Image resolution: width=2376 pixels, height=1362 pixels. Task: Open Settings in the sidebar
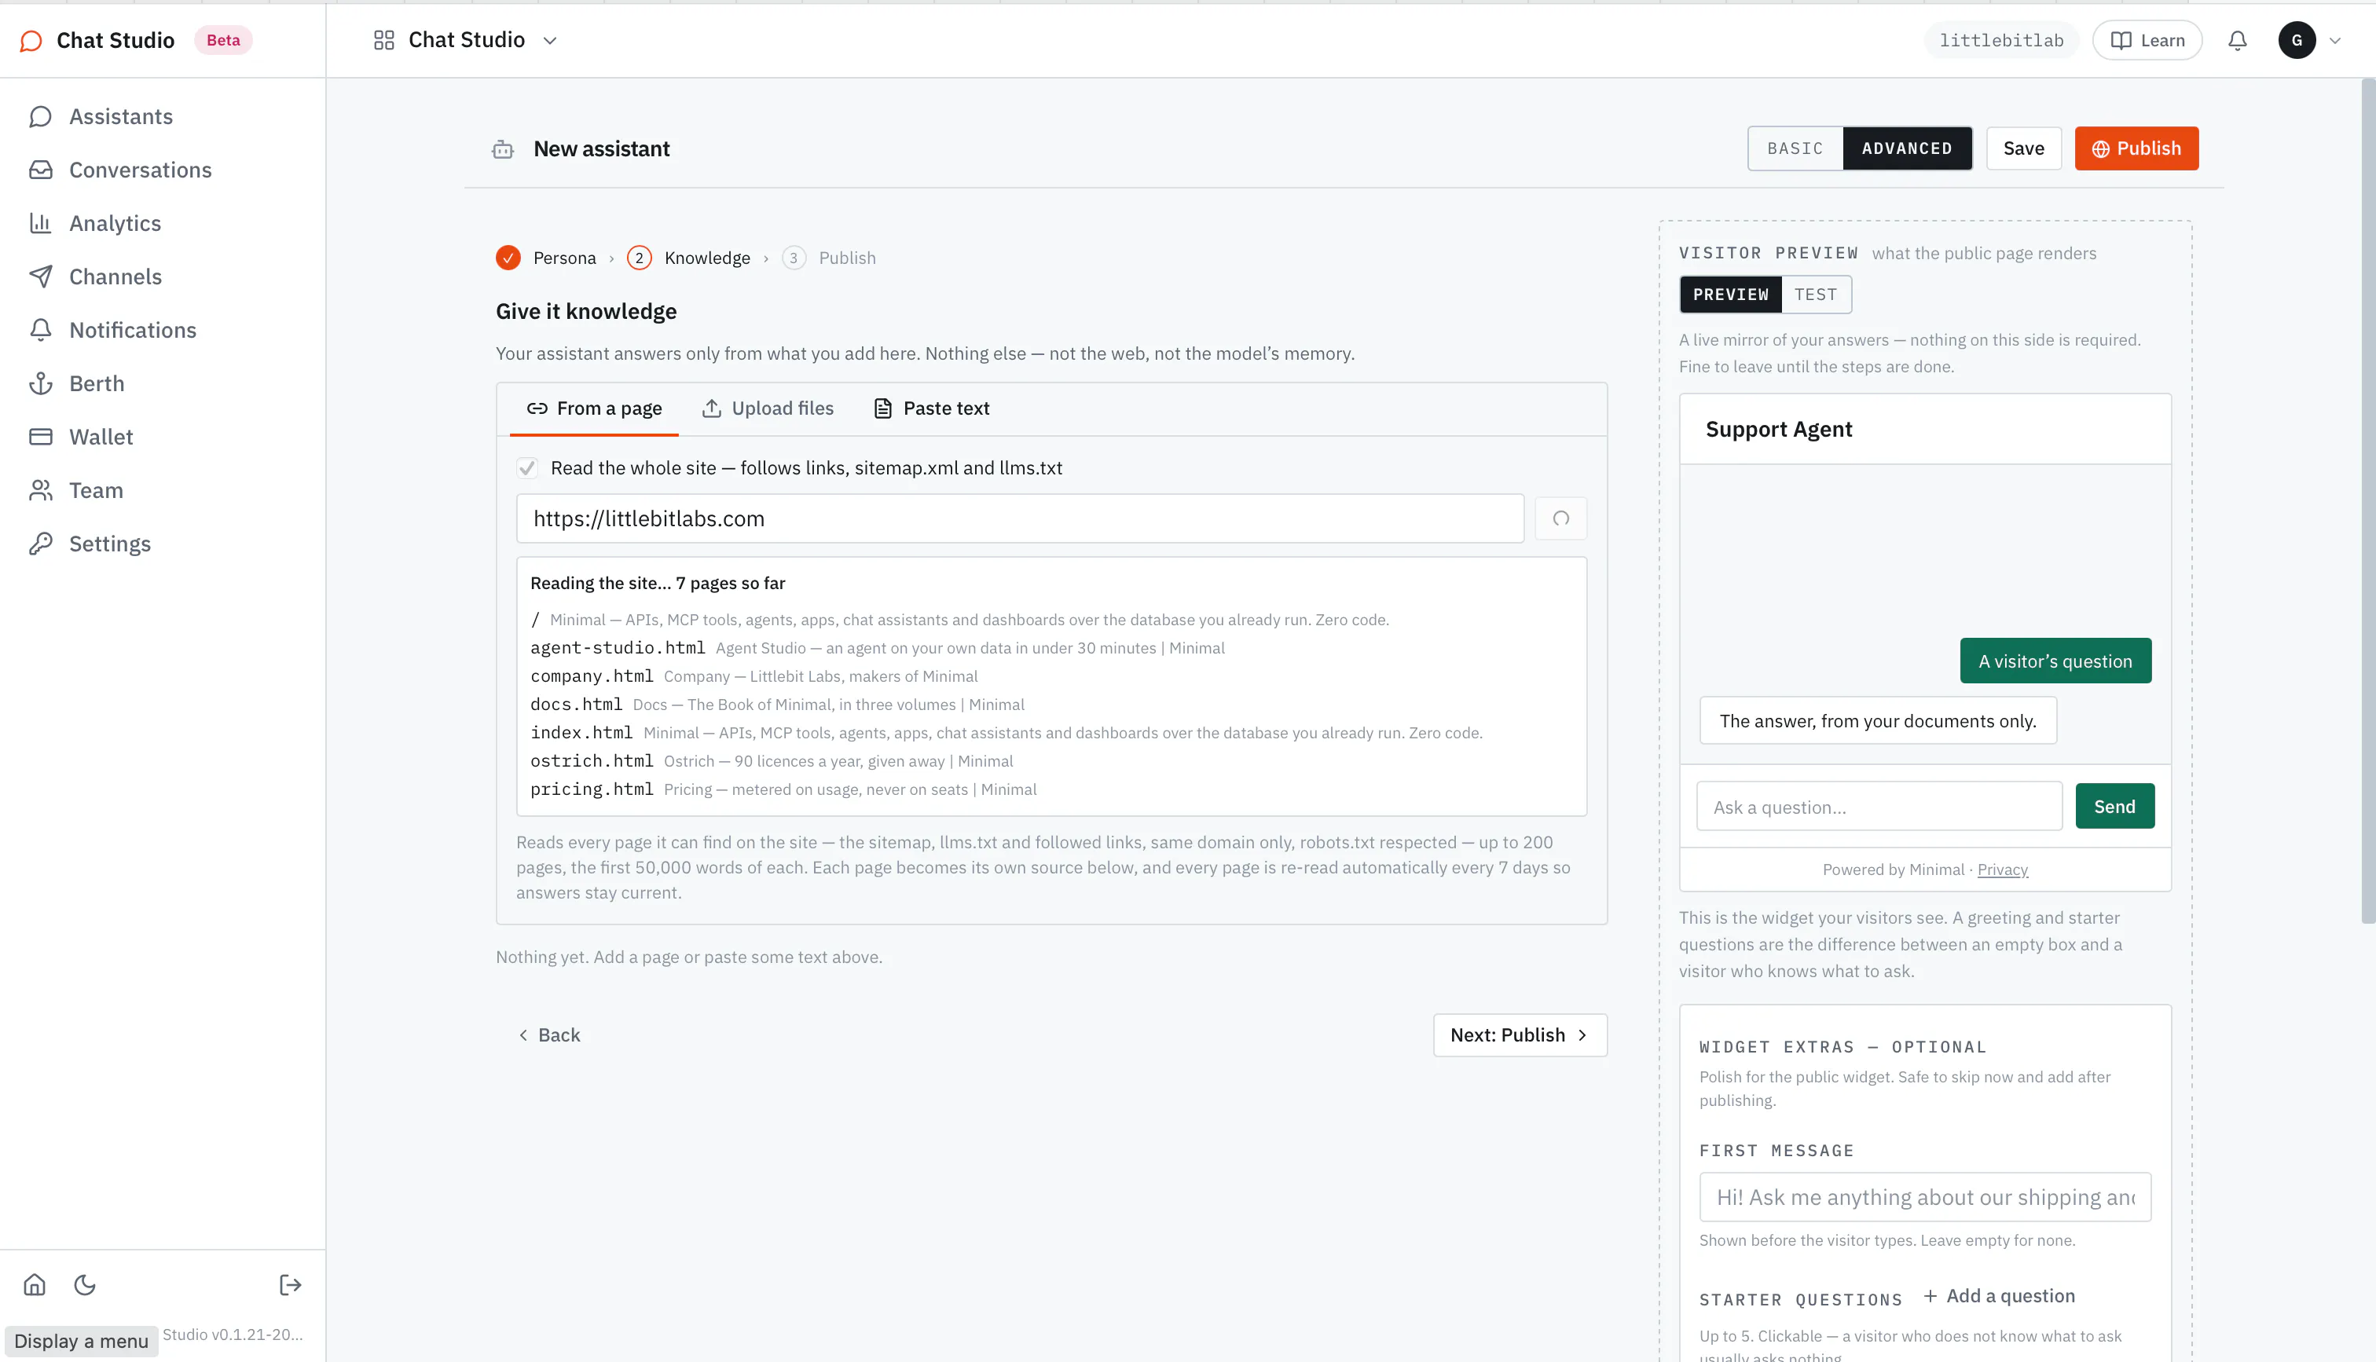coord(90,544)
